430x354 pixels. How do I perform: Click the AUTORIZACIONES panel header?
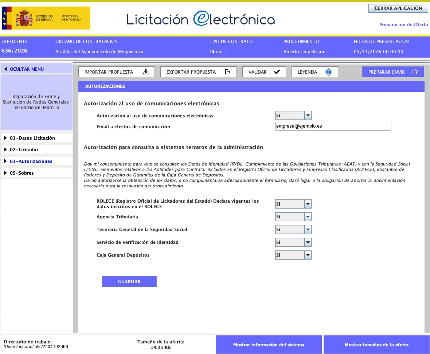[x=251, y=86]
